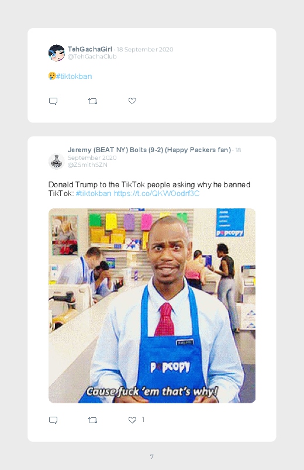Click the @ZSmithSZN handle
The width and height of the screenshot is (304, 470).
tap(88, 165)
